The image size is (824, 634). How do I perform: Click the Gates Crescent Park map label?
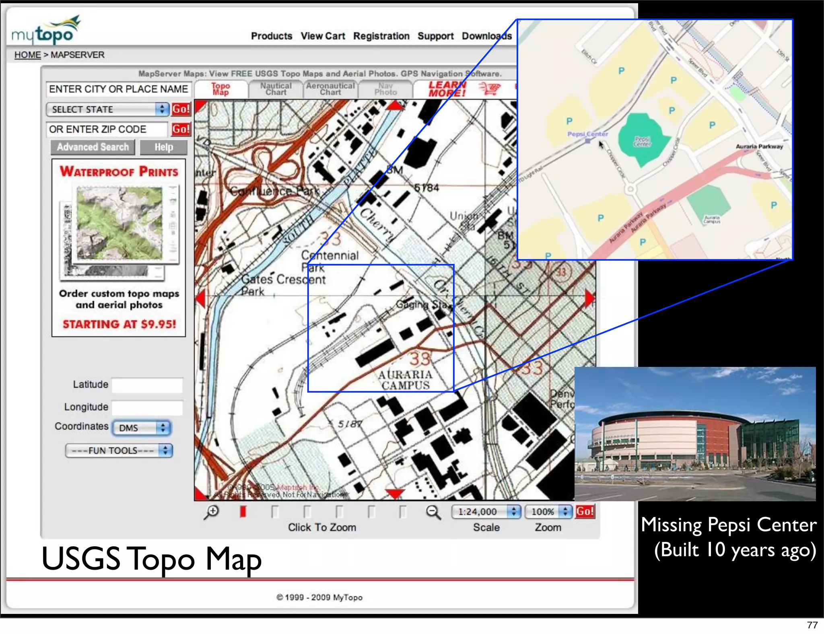point(283,285)
